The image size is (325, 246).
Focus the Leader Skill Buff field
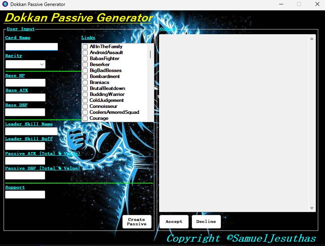tap(25, 146)
